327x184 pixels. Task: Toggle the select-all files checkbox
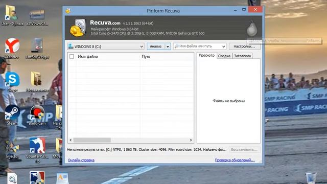pos(72,56)
